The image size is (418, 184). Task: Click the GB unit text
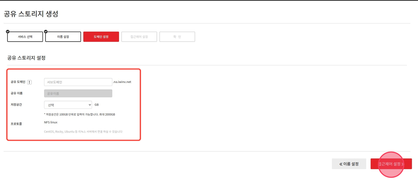(x=97, y=105)
